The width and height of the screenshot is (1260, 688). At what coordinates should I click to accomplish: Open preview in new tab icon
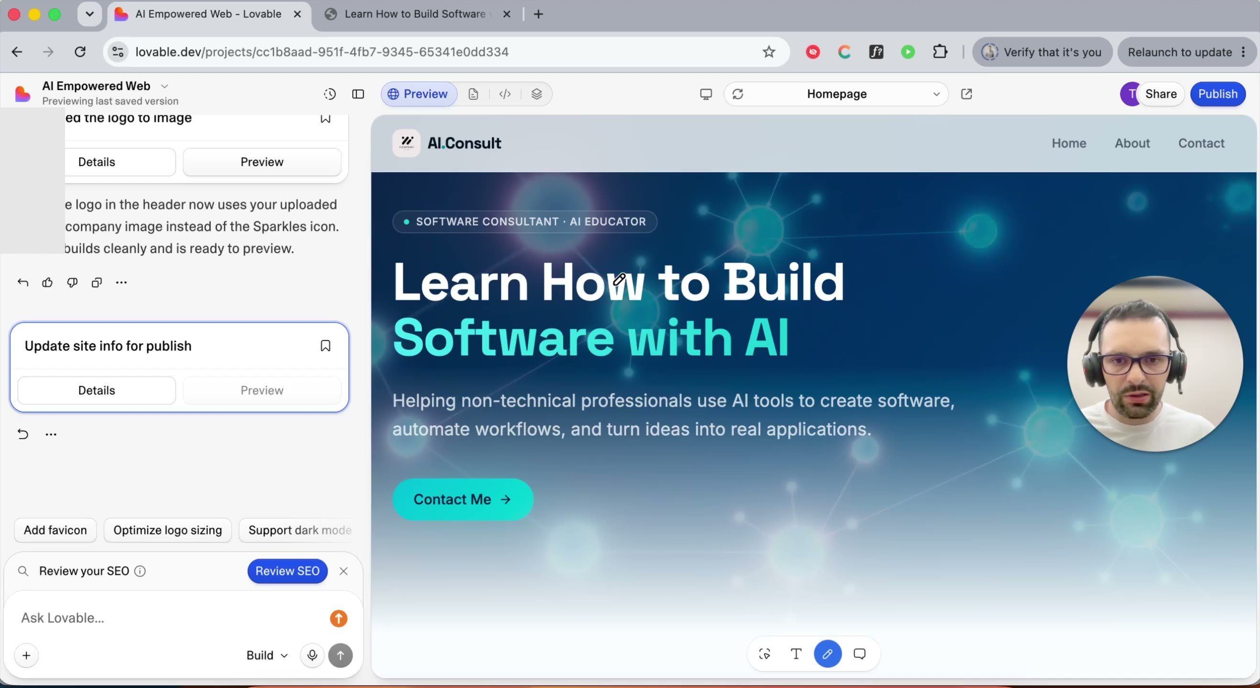coord(966,94)
